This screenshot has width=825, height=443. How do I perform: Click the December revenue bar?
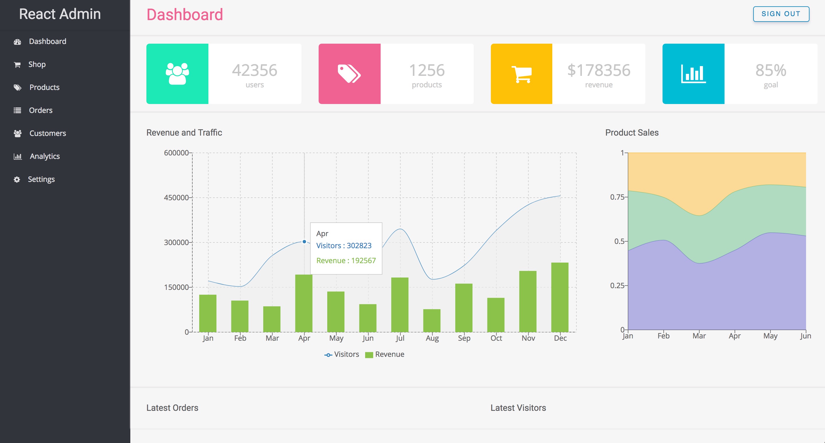tap(559, 297)
